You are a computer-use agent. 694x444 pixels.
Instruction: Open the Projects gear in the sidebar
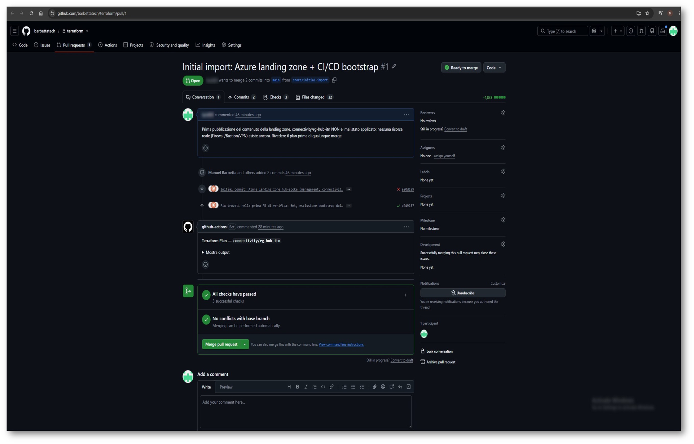coord(503,196)
